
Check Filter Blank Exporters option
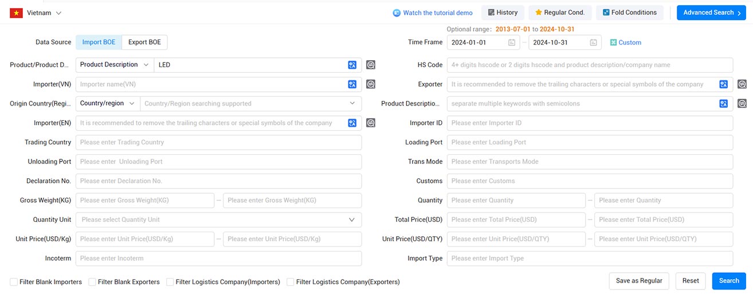click(x=92, y=282)
